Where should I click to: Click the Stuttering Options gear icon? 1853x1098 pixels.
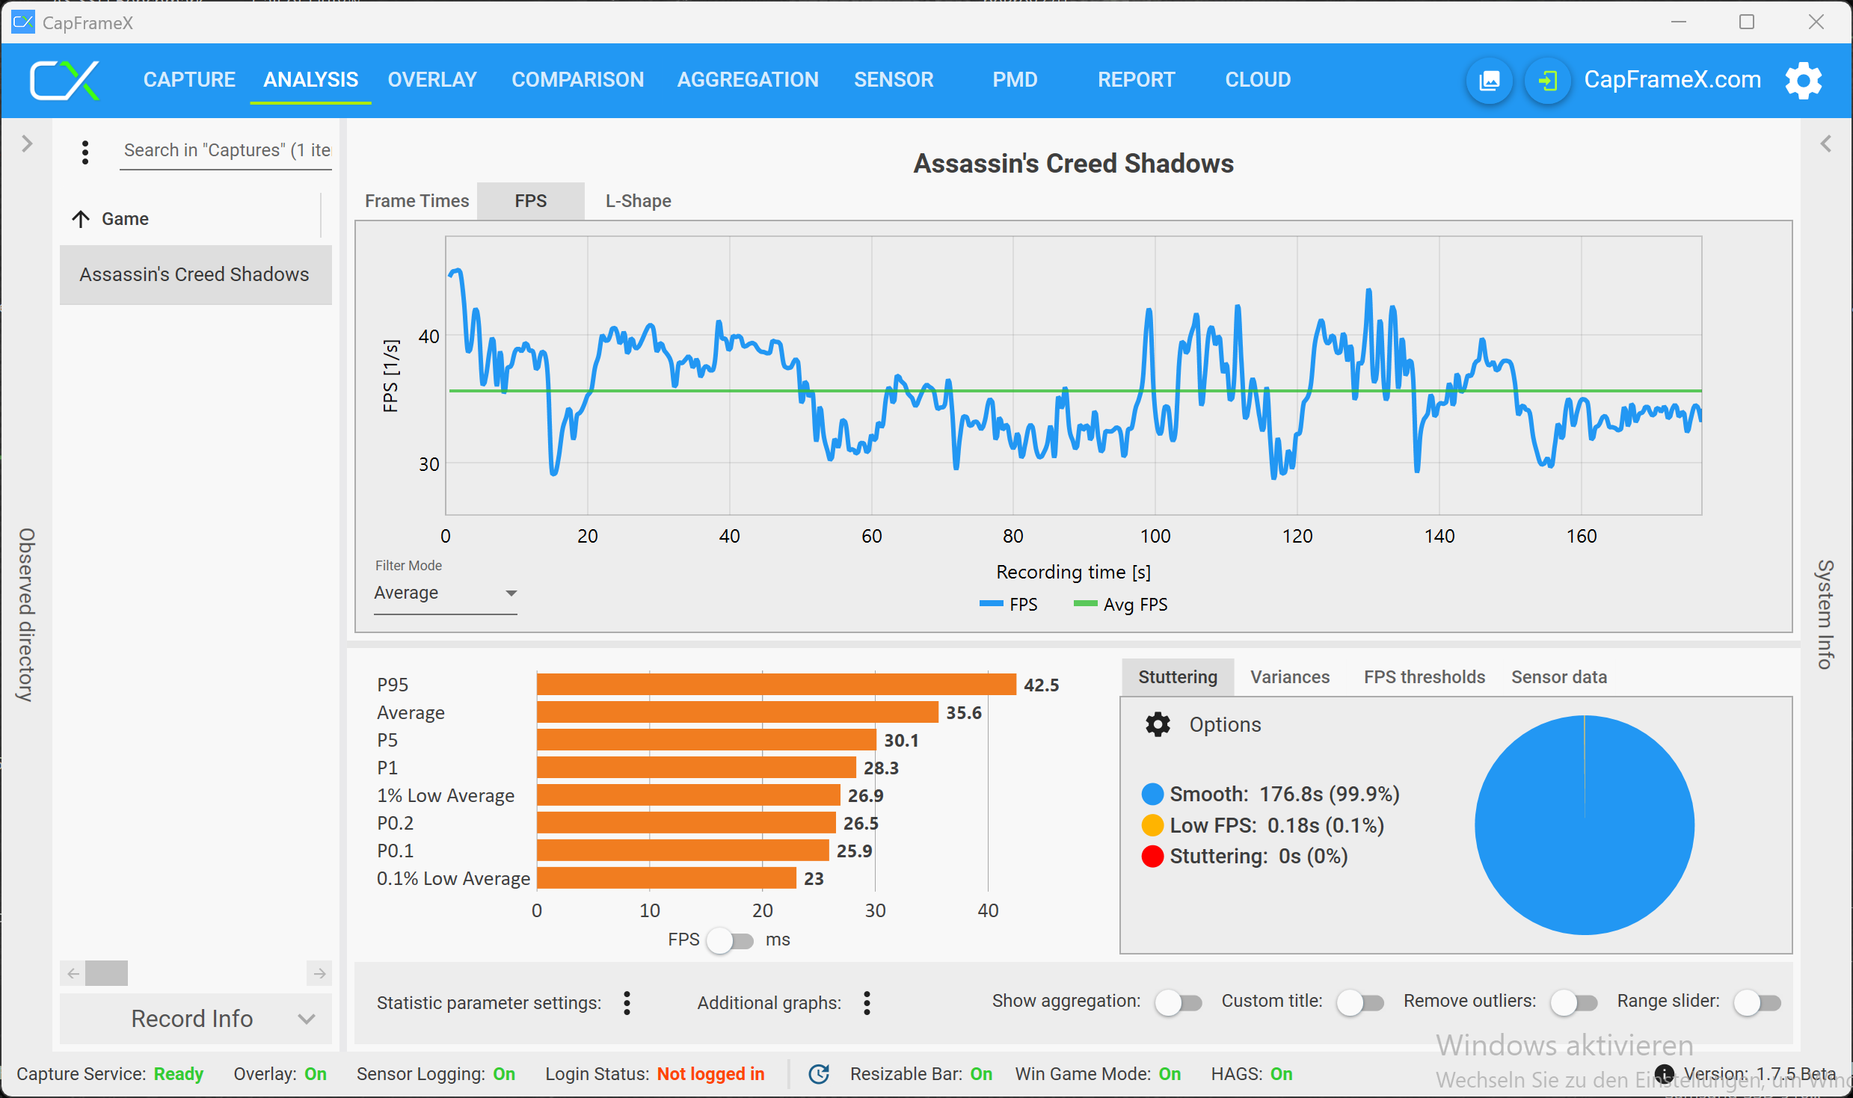pyautogui.click(x=1158, y=724)
